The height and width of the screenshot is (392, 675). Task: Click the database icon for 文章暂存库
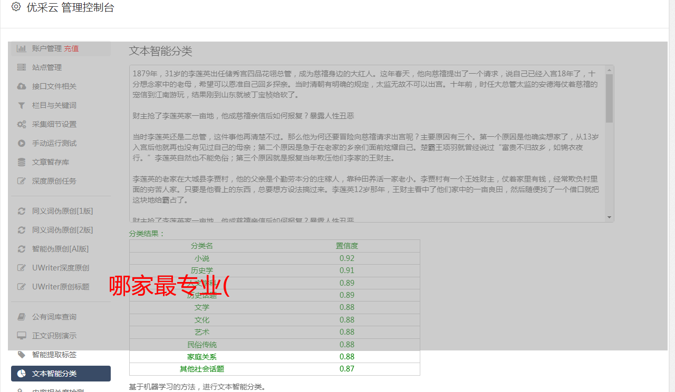pos(22,162)
